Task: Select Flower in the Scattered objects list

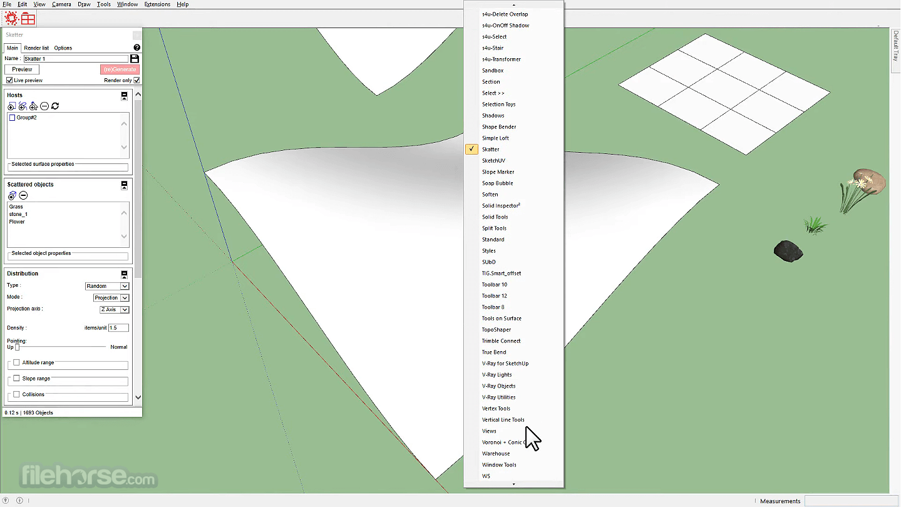Action: [x=17, y=222]
